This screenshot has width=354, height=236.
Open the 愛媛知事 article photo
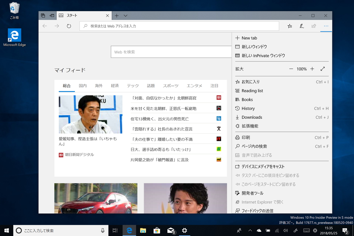pyautogui.click(x=90, y=114)
